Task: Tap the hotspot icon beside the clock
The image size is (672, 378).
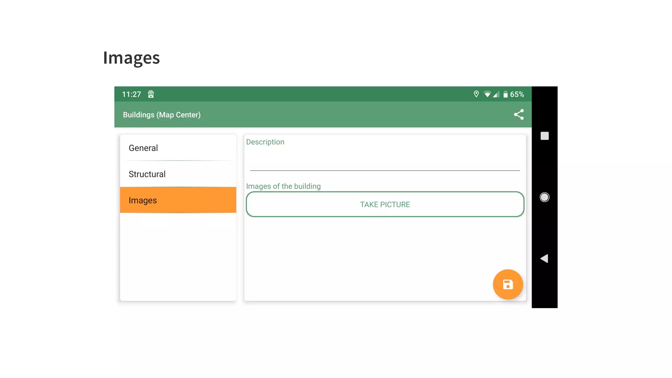Action: (x=151, y=94)
